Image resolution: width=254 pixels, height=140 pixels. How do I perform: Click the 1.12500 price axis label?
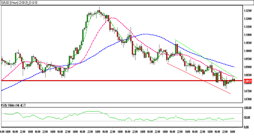pos(248,11)
